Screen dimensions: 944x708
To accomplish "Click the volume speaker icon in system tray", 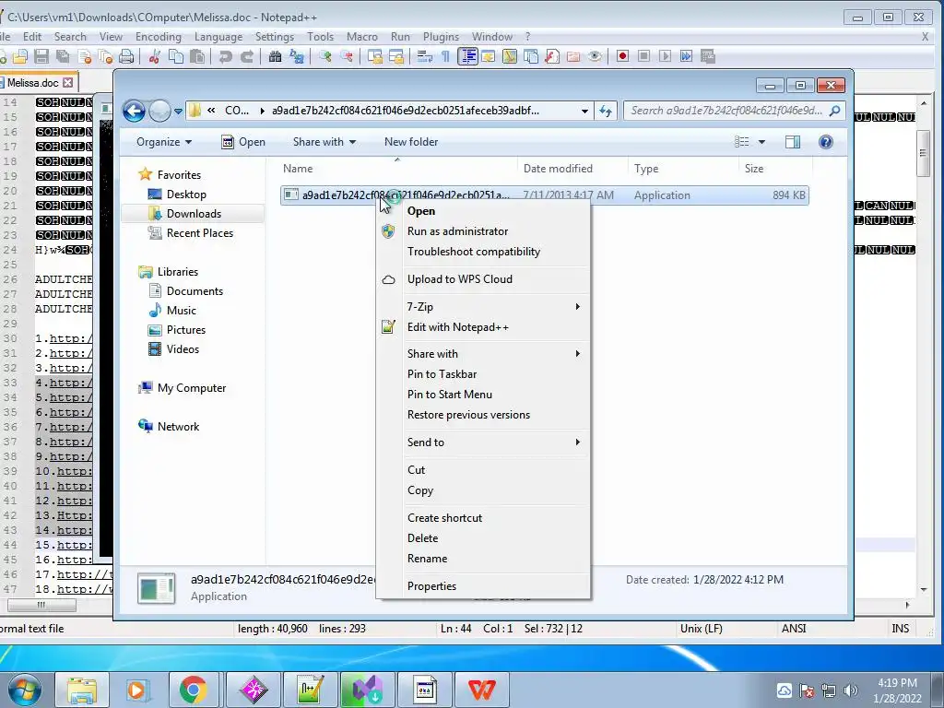I will (x=851, y=690).
